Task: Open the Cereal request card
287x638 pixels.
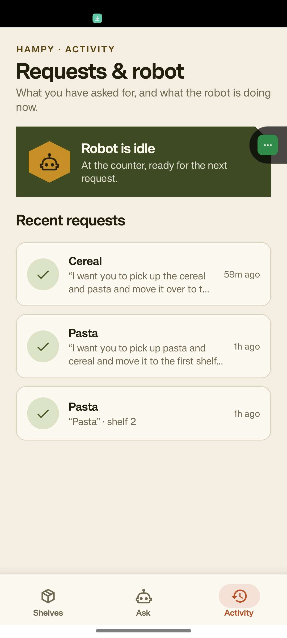Action: [143, 274]
